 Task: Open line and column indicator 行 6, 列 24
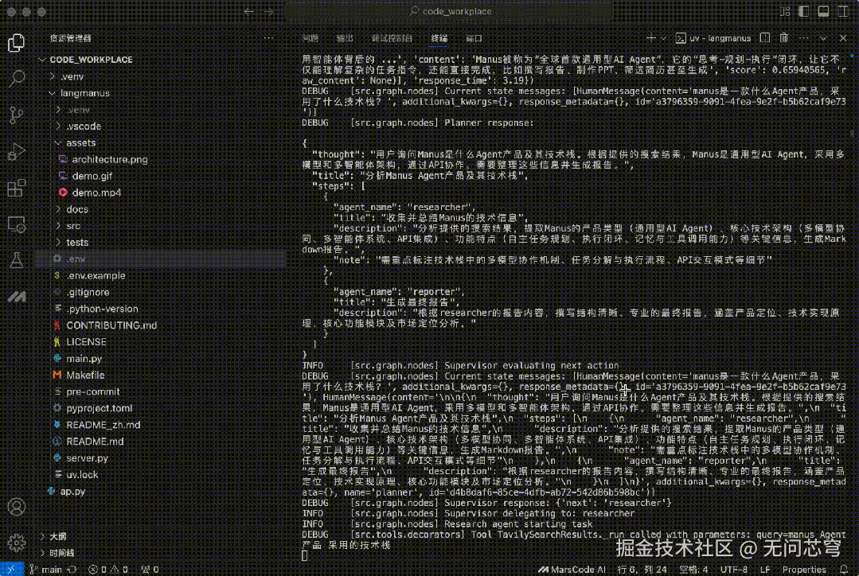coord(642,570)
